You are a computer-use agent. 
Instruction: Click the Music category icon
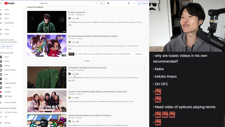point(1,57)
